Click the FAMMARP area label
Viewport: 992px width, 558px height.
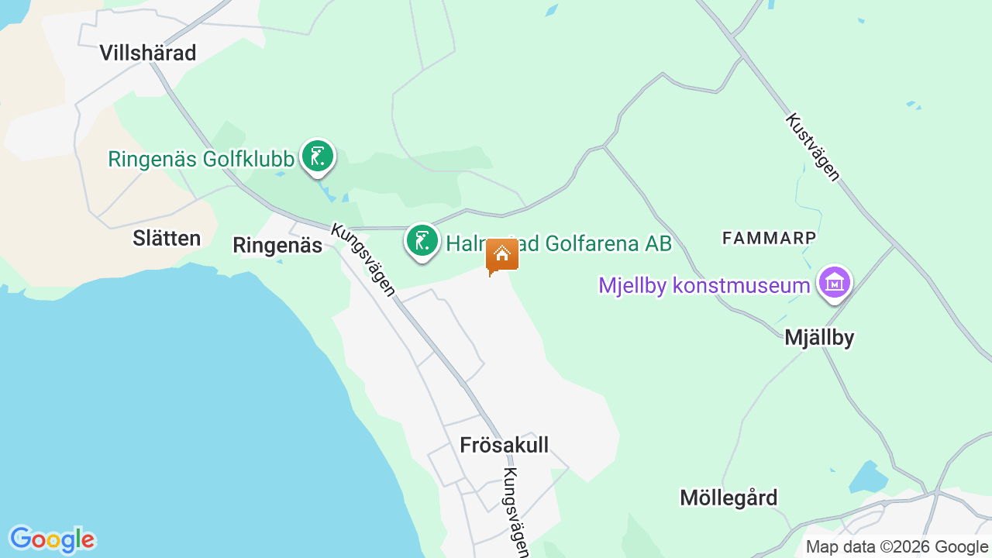(x=769, y=238)
